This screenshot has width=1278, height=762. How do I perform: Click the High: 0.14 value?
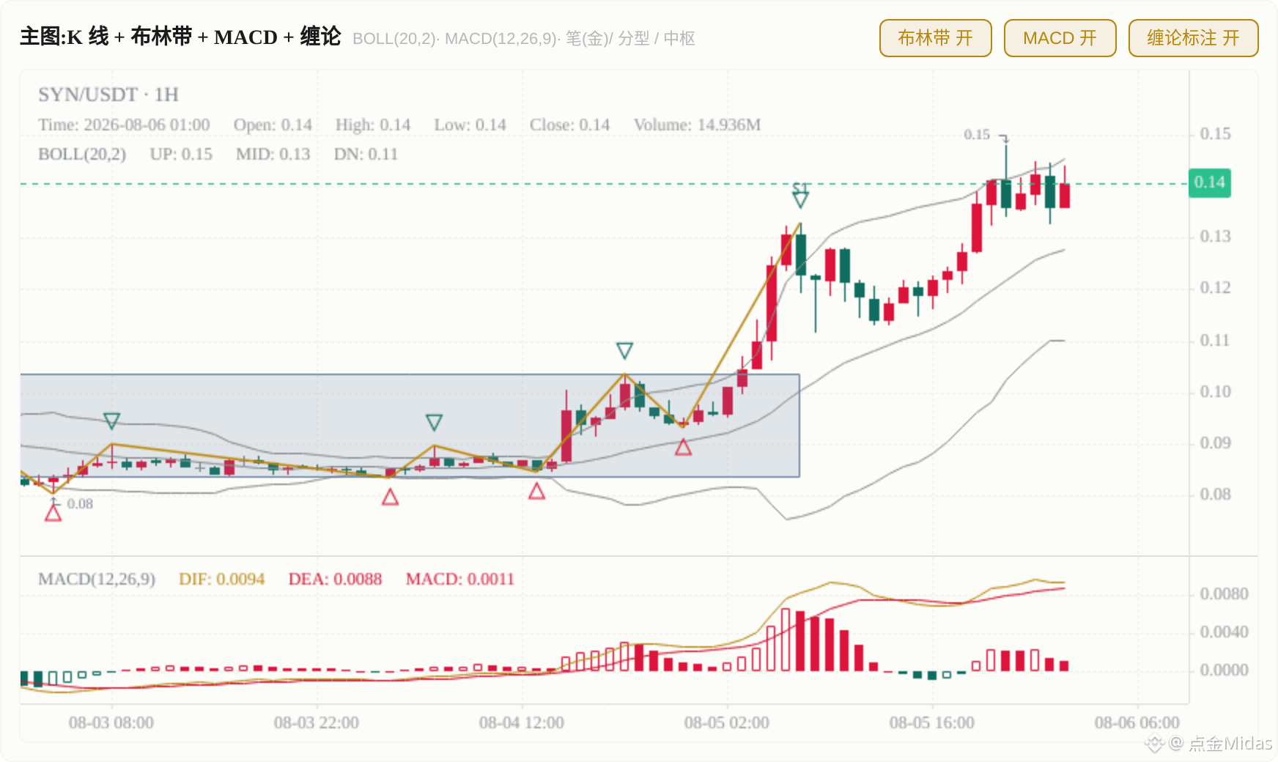(373, 125)
